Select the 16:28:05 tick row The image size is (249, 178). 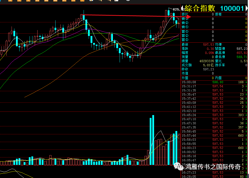point(214,176)
